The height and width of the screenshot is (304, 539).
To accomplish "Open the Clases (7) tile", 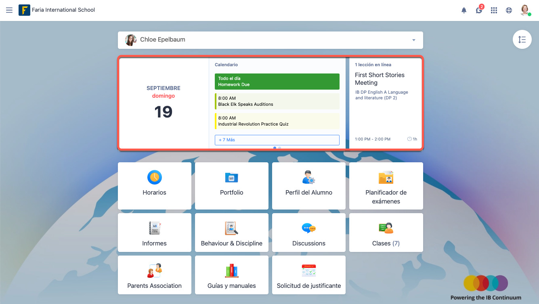I will click(x=386, y=233).
